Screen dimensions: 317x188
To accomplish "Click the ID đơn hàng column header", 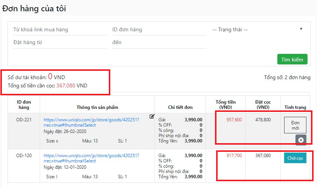I will tap(24, 105).
